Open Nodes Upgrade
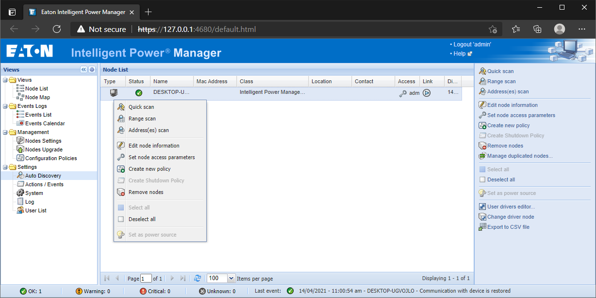This screenshot has width=596, height=298. pyautogui.click(x=44, y=149)
